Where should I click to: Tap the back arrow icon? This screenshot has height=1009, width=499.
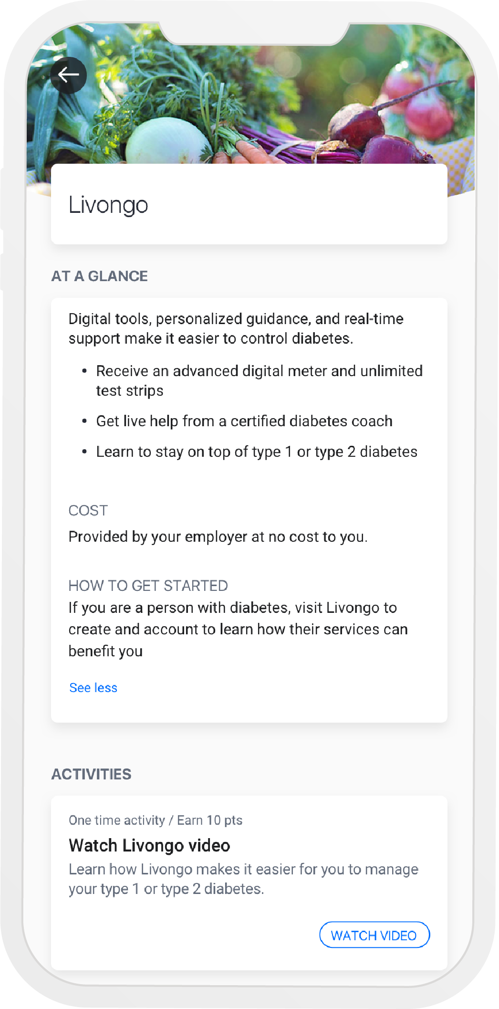tap(68, 75)
